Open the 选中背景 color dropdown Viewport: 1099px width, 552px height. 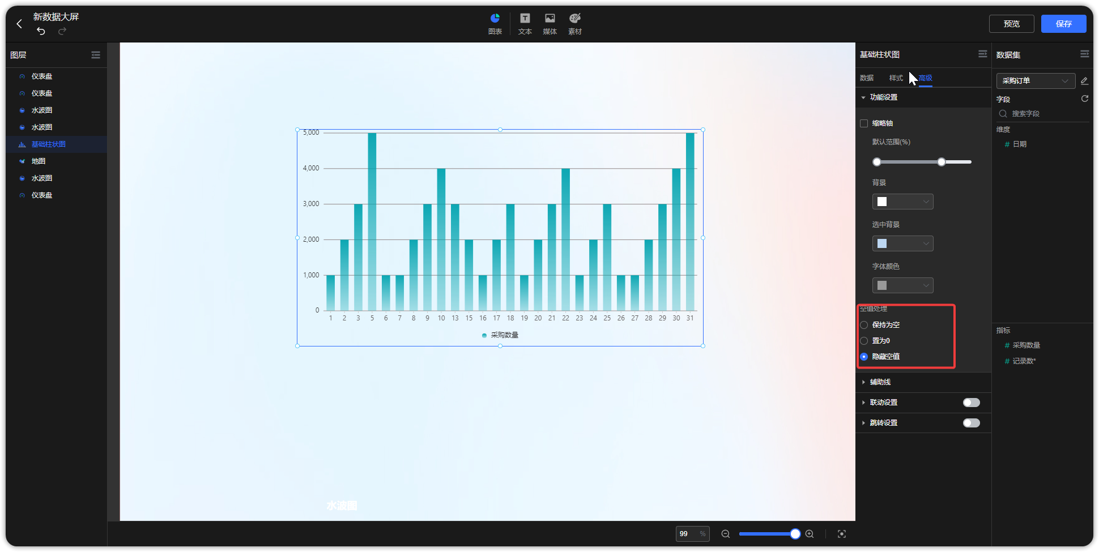903,243
